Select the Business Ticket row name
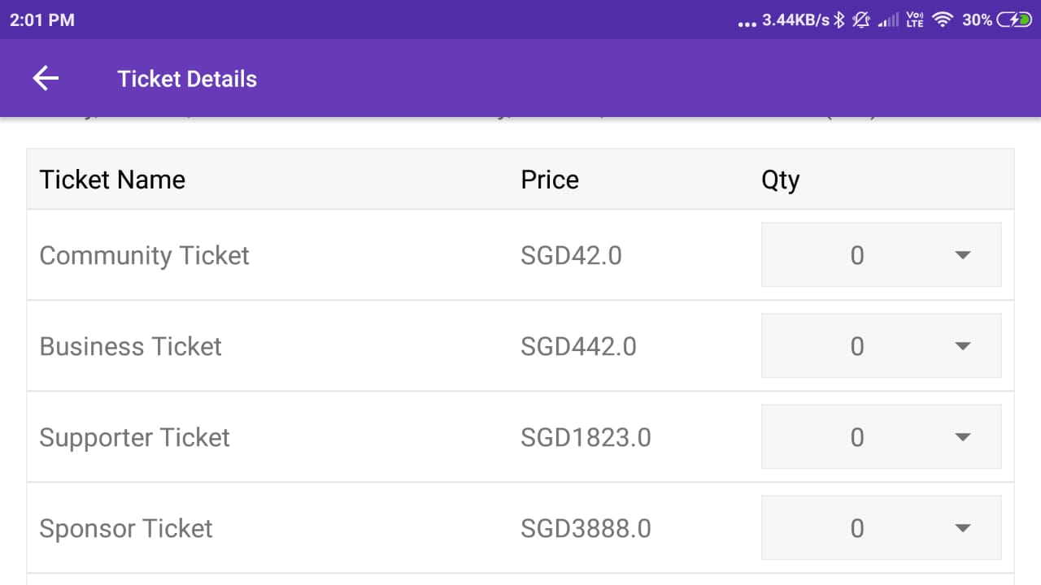Image resolution: width=1041 pixels, height=585 pixels. point(131,346)
